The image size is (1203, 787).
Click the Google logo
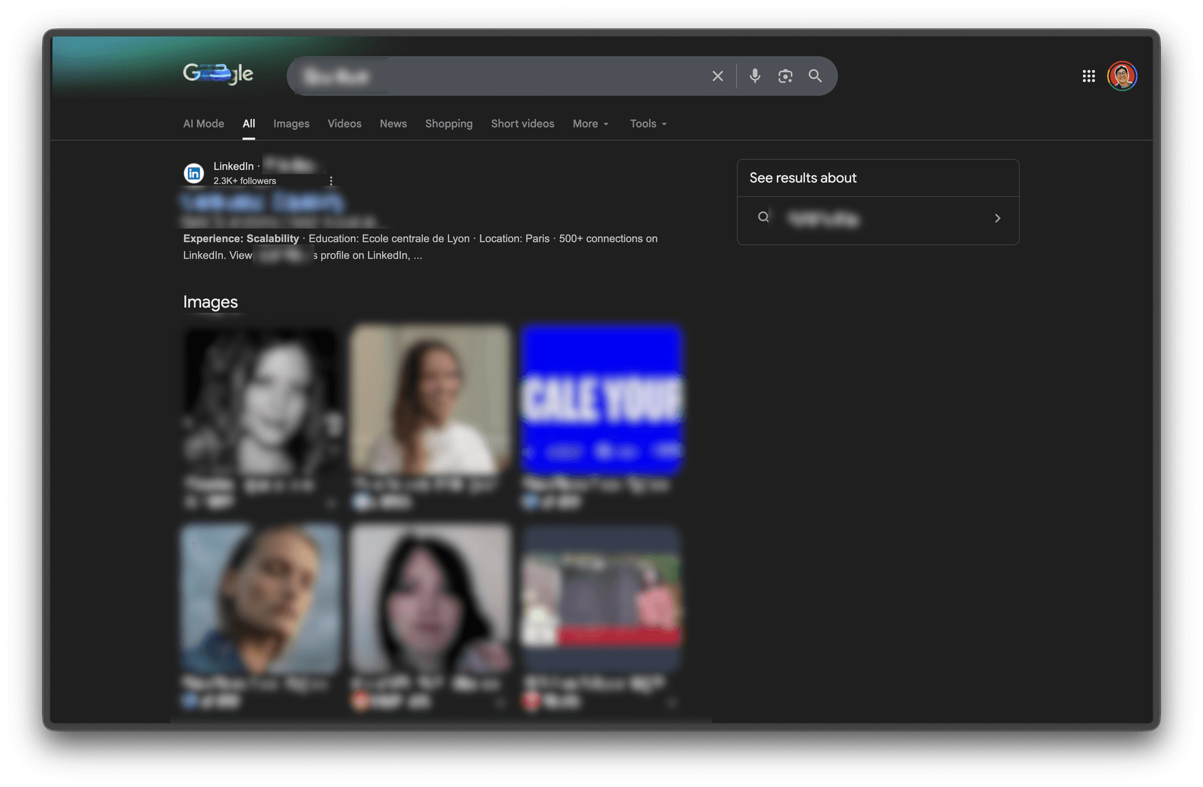(x=218, y=74)
